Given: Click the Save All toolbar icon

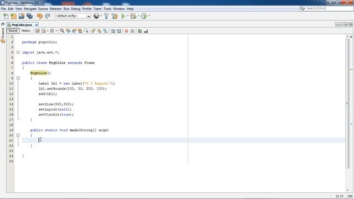Looking at the screenshot, I should (29, 16).
